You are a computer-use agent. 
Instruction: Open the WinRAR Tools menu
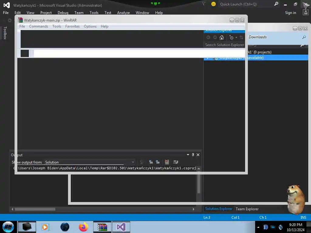[x=56, y=26]
